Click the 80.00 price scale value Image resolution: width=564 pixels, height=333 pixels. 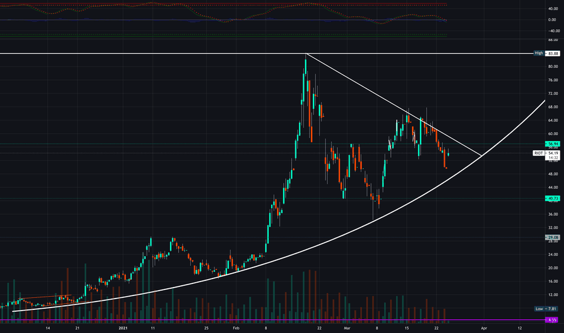click(553, 67)
